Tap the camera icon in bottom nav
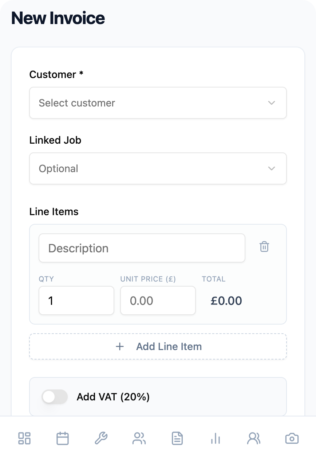316x458 pixels. 292,438
